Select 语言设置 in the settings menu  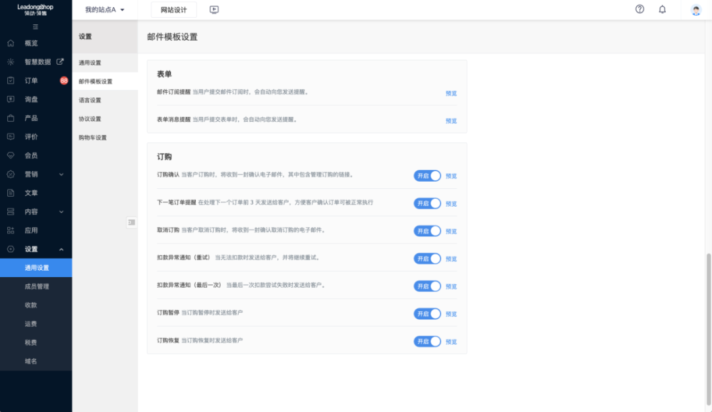[x=90, y=100]
